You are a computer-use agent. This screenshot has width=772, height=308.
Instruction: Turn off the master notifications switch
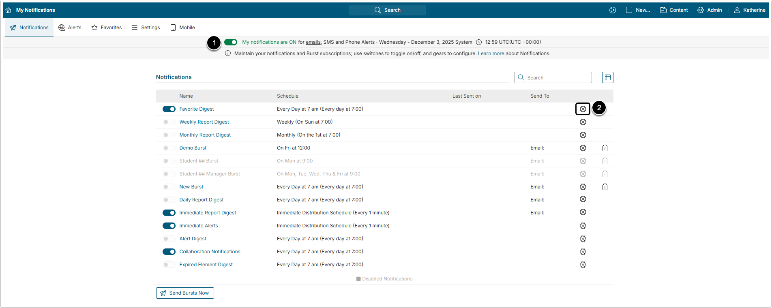(x=231, y=42)
